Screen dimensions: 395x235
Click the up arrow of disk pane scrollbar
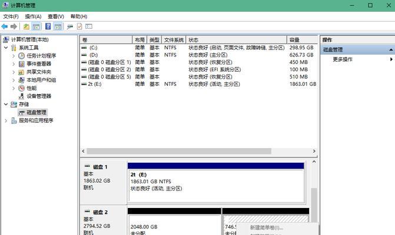[314, 162]
